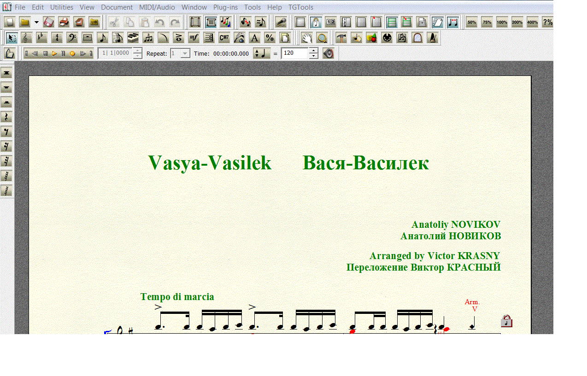Screen dimensions: 587x376
Task: Select the Smart Shape slur tool
Action: tap(164, 38)
